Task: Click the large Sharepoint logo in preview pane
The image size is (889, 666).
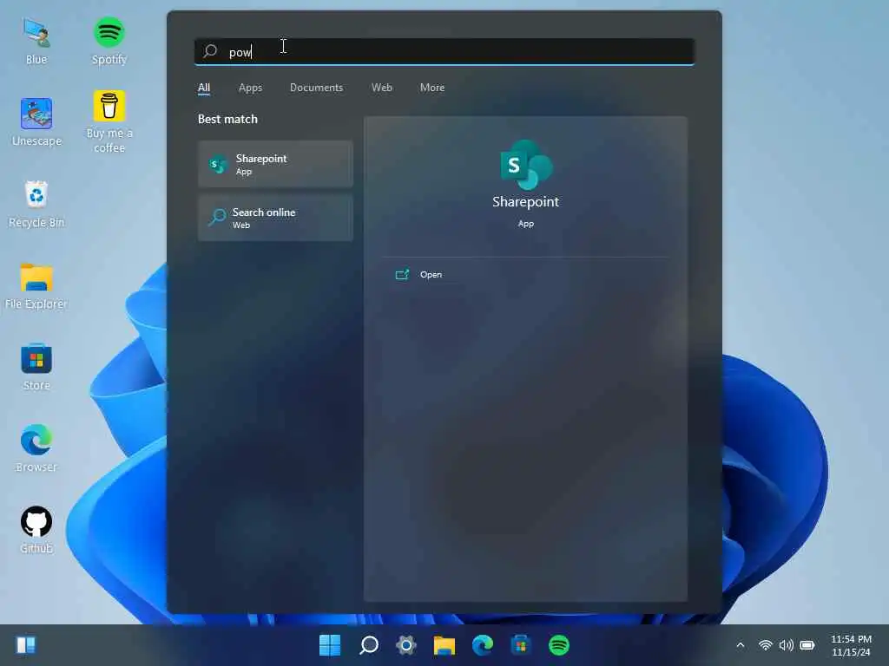Action: pos(526,164)
